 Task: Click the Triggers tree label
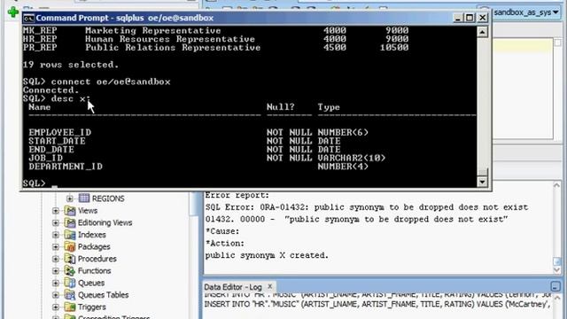(92, 307)
